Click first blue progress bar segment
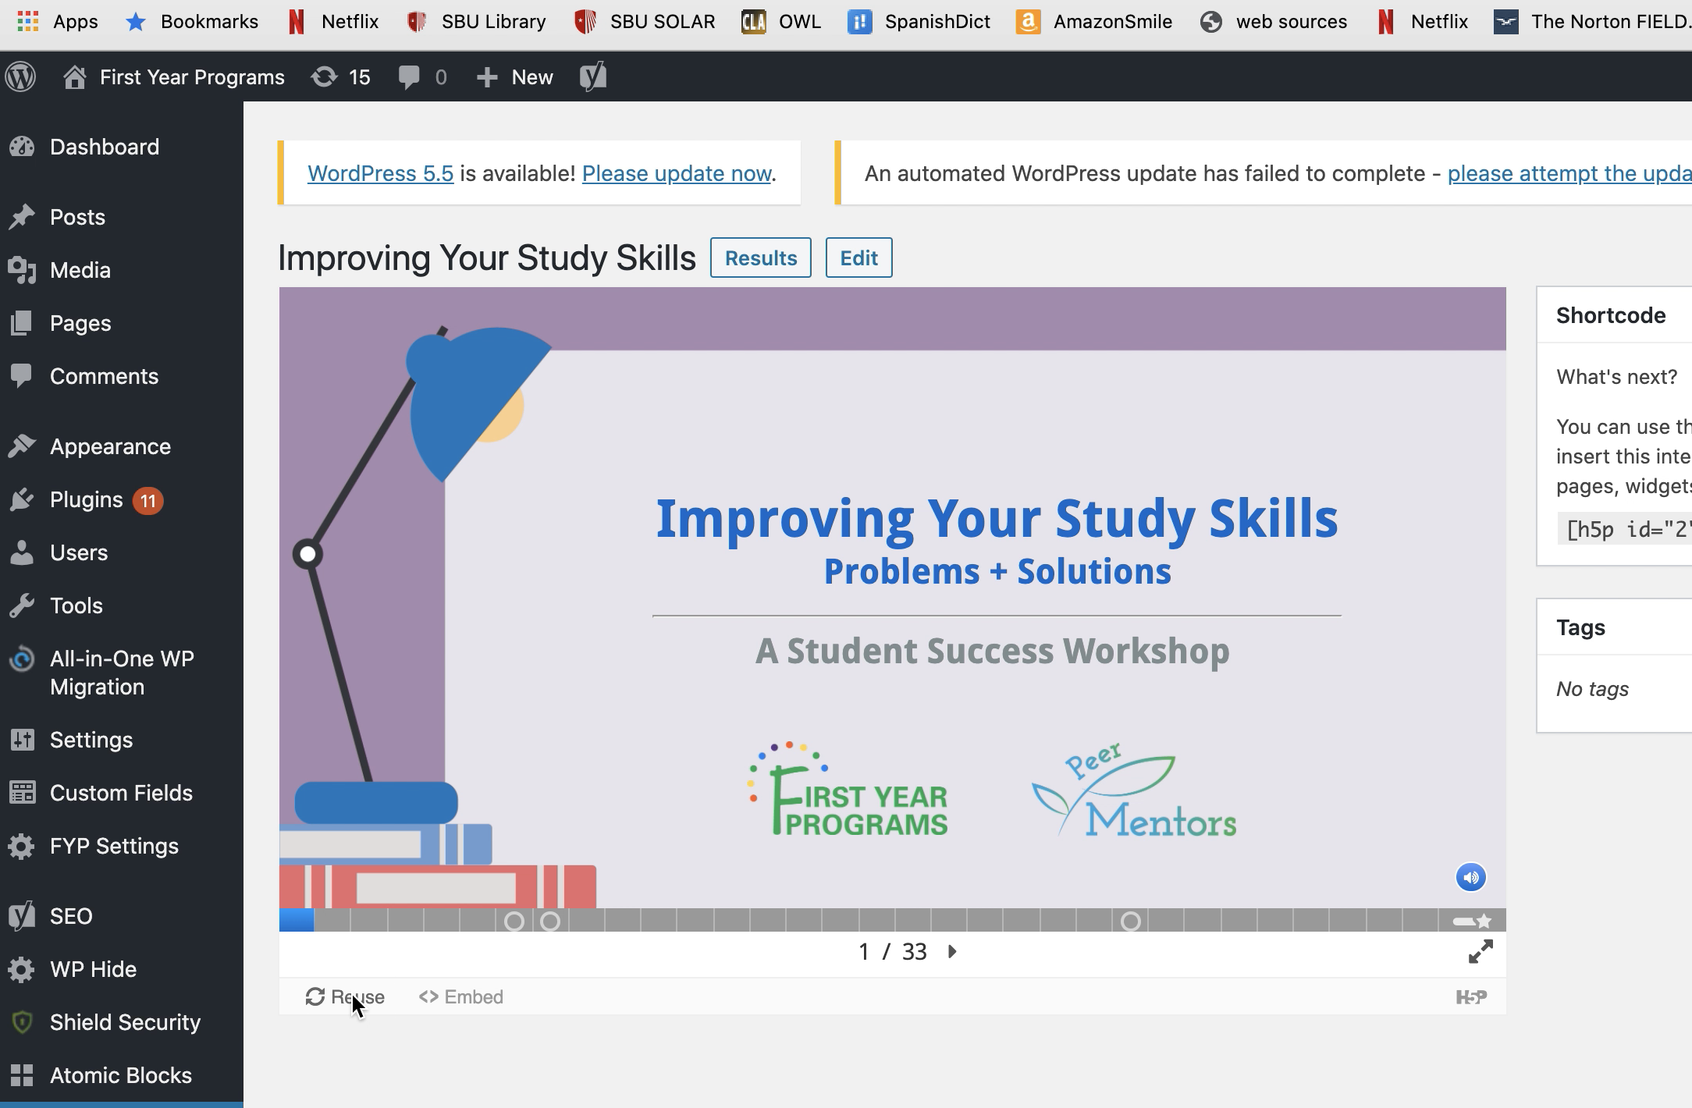The image size is (1692, 1108). tap(297, 920)
